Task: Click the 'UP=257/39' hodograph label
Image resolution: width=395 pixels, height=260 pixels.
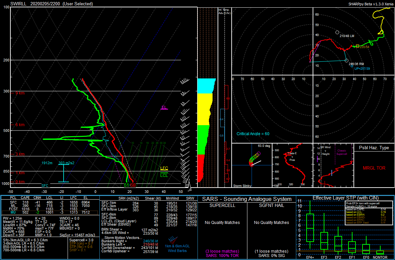Action: [x=362, y=68]
